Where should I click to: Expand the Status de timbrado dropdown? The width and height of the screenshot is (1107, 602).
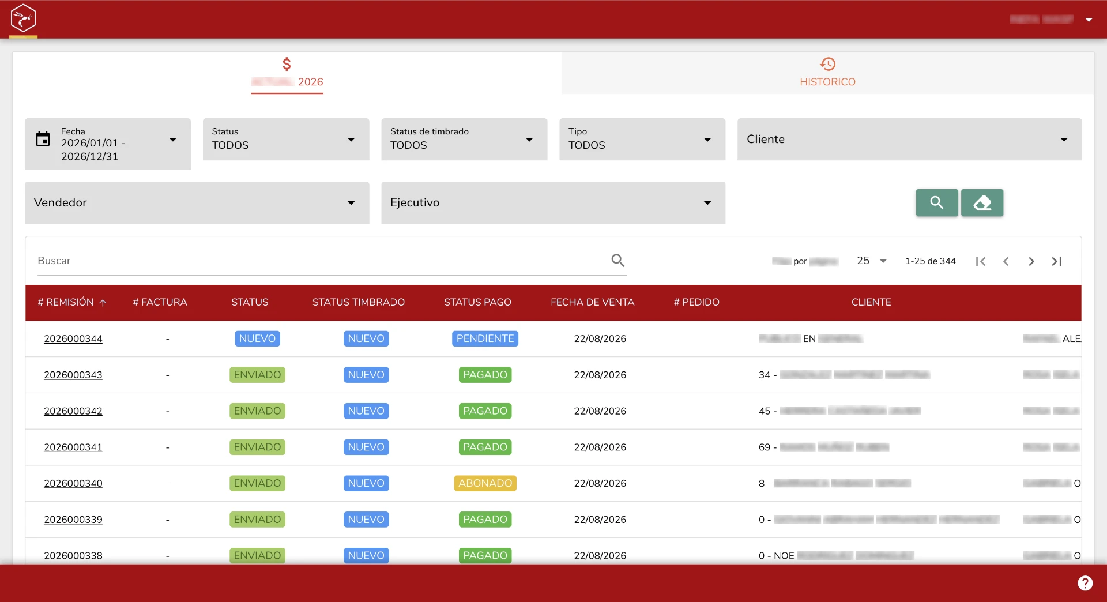[x=464, y=139]
